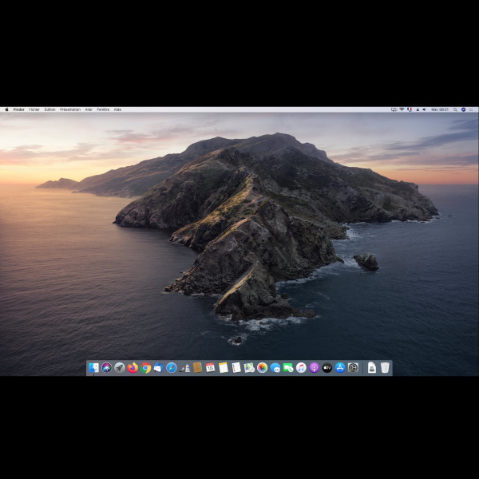Launch Google Chrome from the Dock
The width and height of the screenshot is (479, 479).
[146, 367]
